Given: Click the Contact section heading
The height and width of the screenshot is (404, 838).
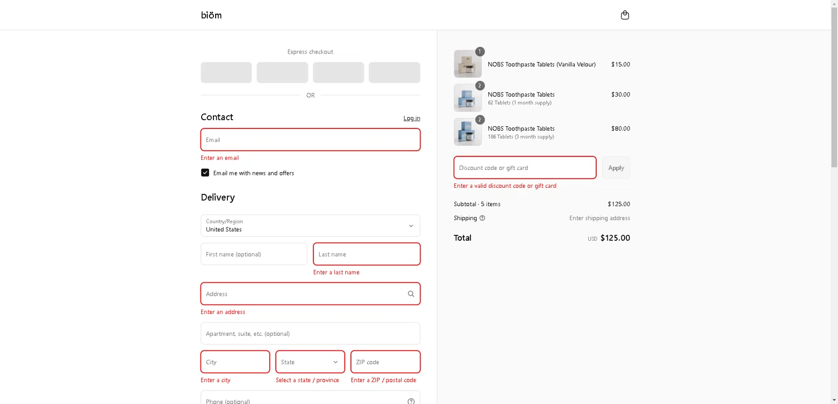Looking at the screenshot, I should [x=217, y=117].
